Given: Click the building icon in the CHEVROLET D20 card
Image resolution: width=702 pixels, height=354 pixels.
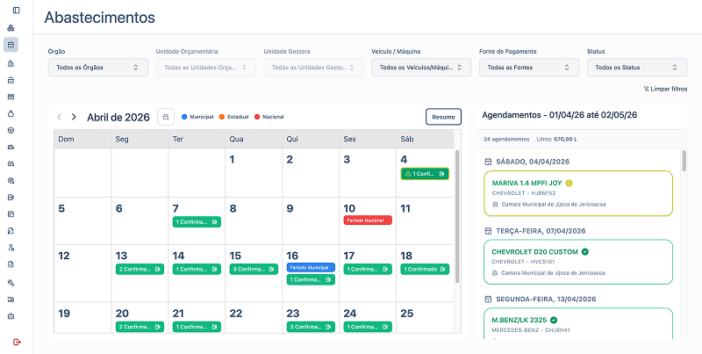Looking at the screenshot, I should [495, 273].
